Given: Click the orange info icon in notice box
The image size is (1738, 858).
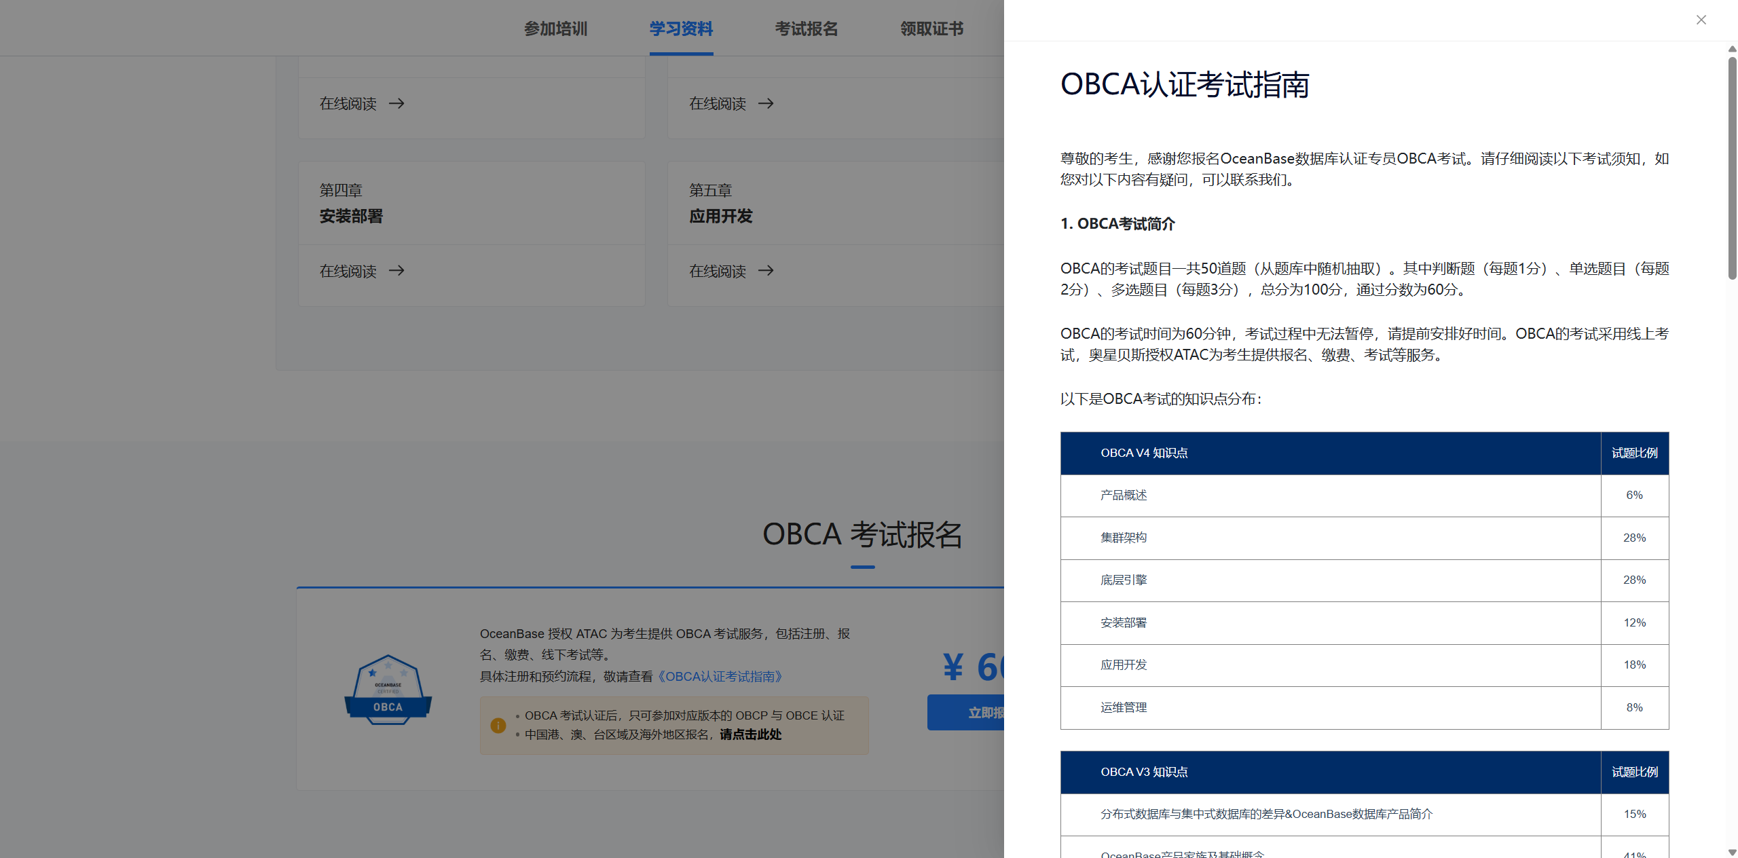Looking at the screenshot, I should 498,725.
